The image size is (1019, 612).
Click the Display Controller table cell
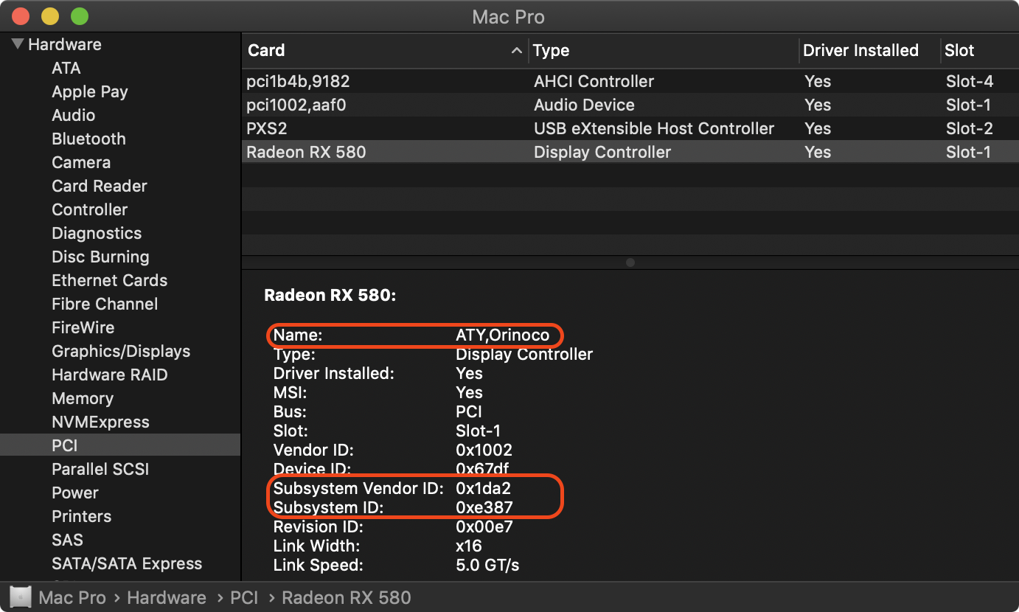click(x=602, y=152)
